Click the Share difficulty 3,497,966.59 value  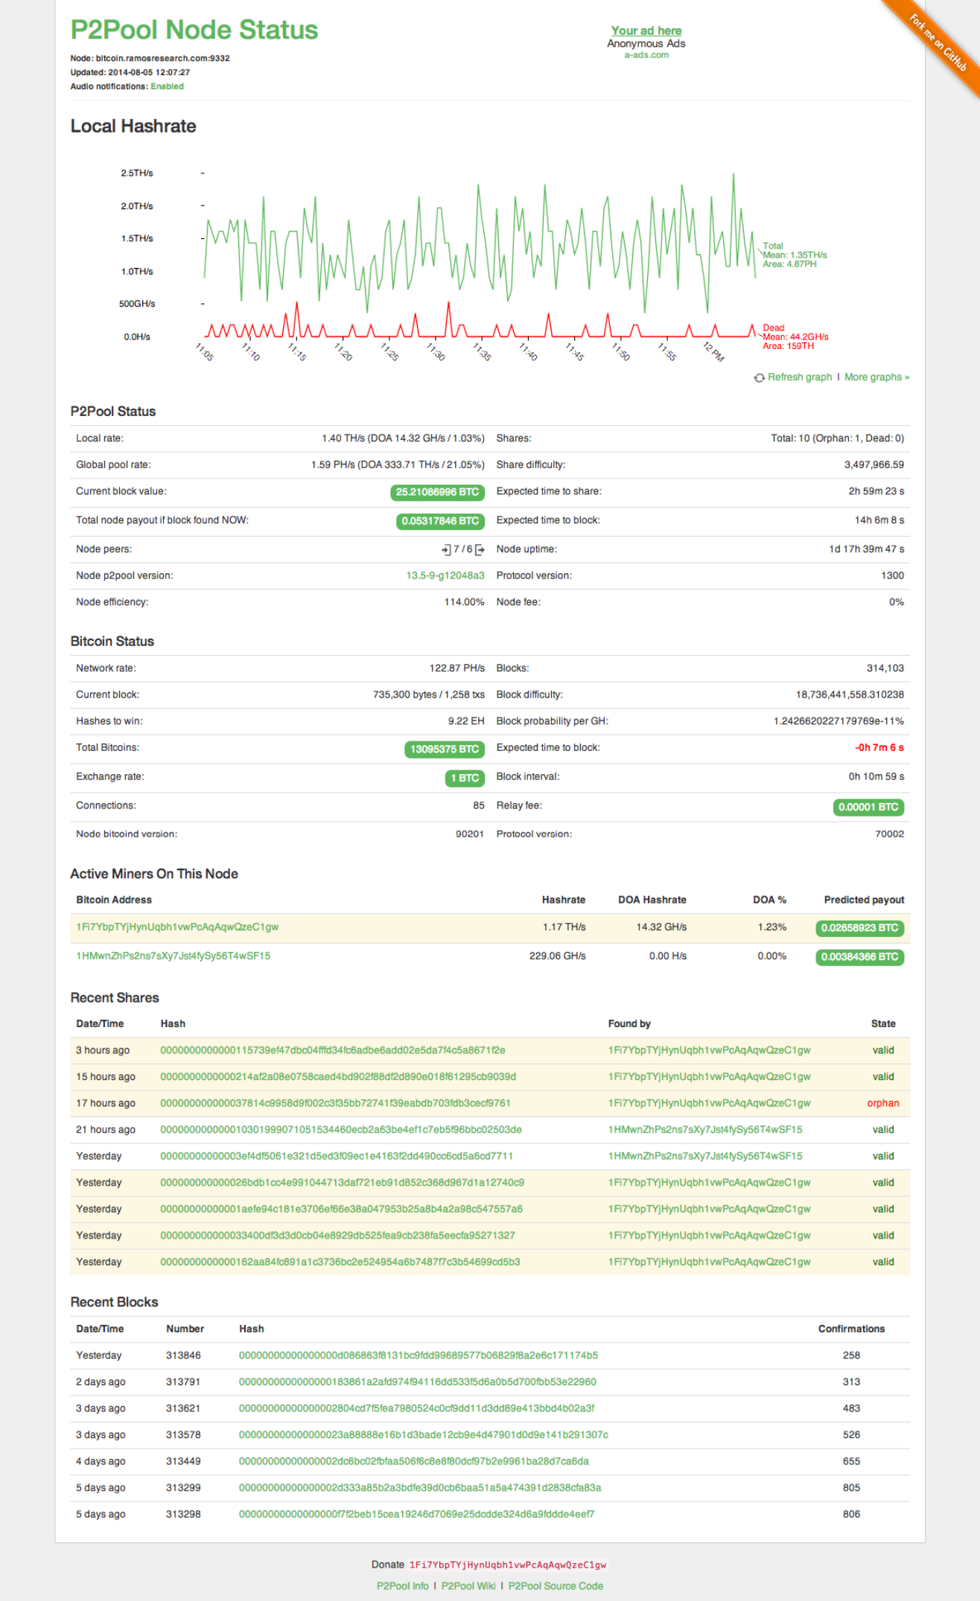(874, 464)
